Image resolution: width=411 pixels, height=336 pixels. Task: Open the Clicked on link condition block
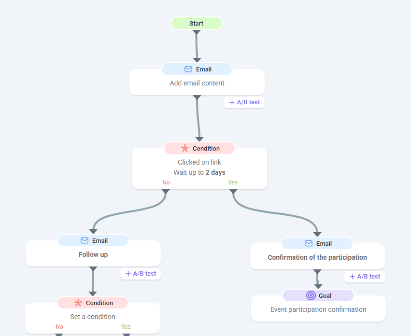199,167
